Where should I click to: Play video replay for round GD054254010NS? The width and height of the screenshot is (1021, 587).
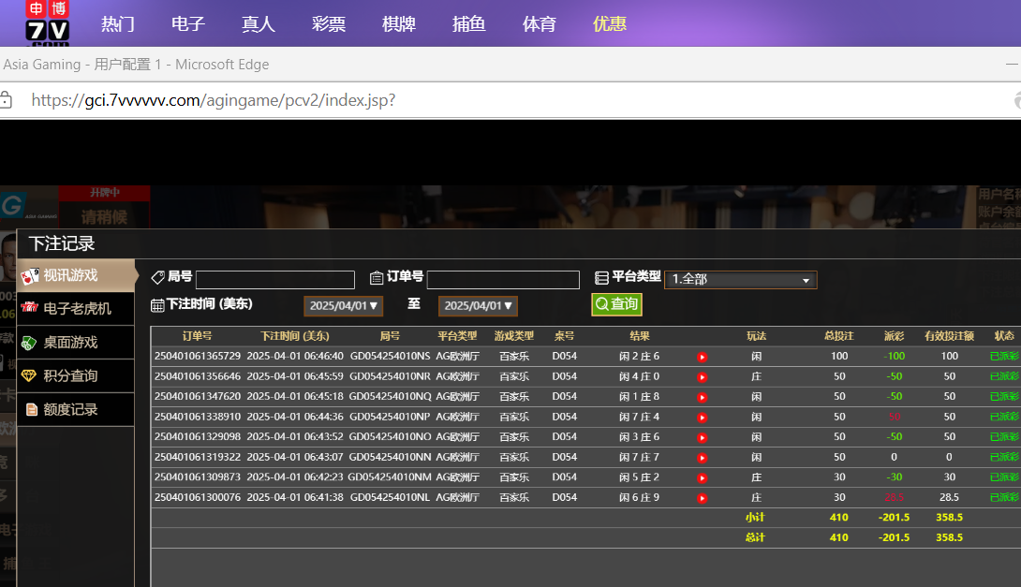702,357
